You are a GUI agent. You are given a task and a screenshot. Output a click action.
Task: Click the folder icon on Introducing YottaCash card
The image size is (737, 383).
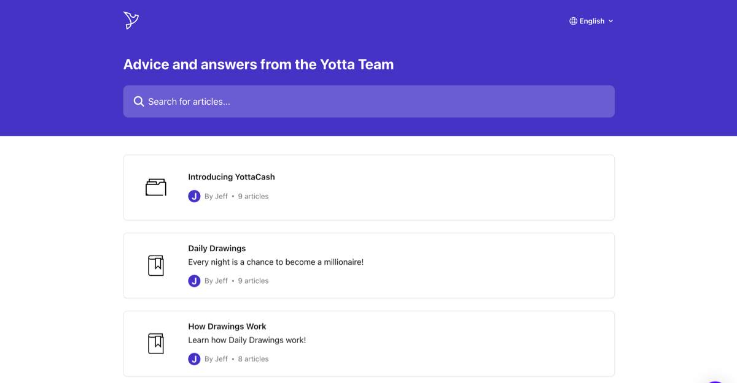156,187
